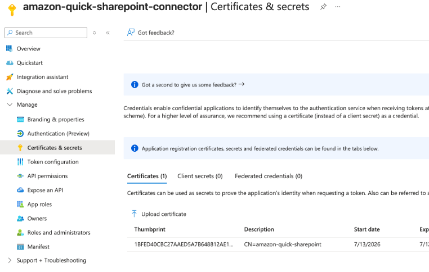This screenshot has height=272, width=429.
Task: Click the Support + Troubleshooting label
Action: (x=51, y=260)
